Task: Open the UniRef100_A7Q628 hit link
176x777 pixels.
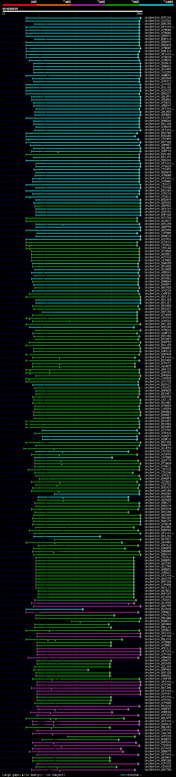Action: (x=158, y=57)
